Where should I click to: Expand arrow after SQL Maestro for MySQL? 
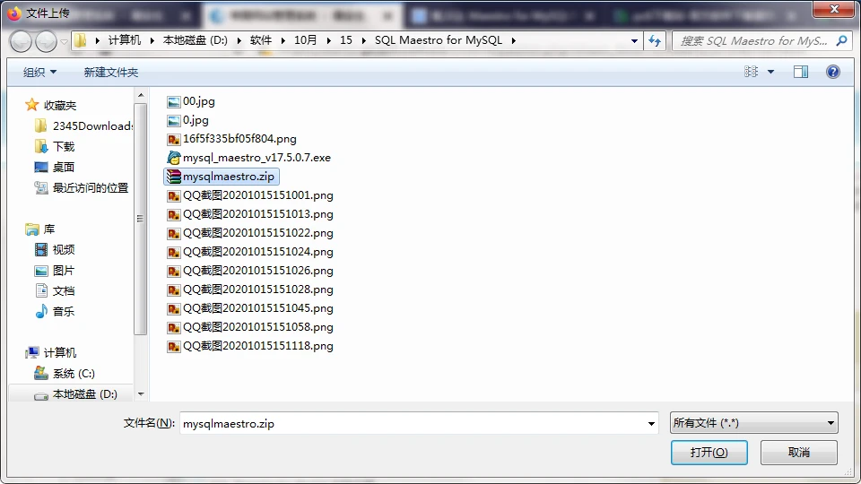513,40
